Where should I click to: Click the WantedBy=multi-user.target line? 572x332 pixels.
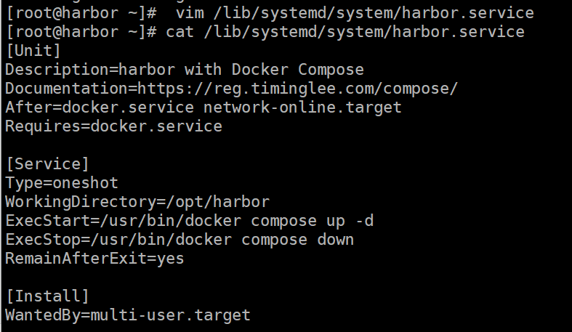click(x=128, y=315)
